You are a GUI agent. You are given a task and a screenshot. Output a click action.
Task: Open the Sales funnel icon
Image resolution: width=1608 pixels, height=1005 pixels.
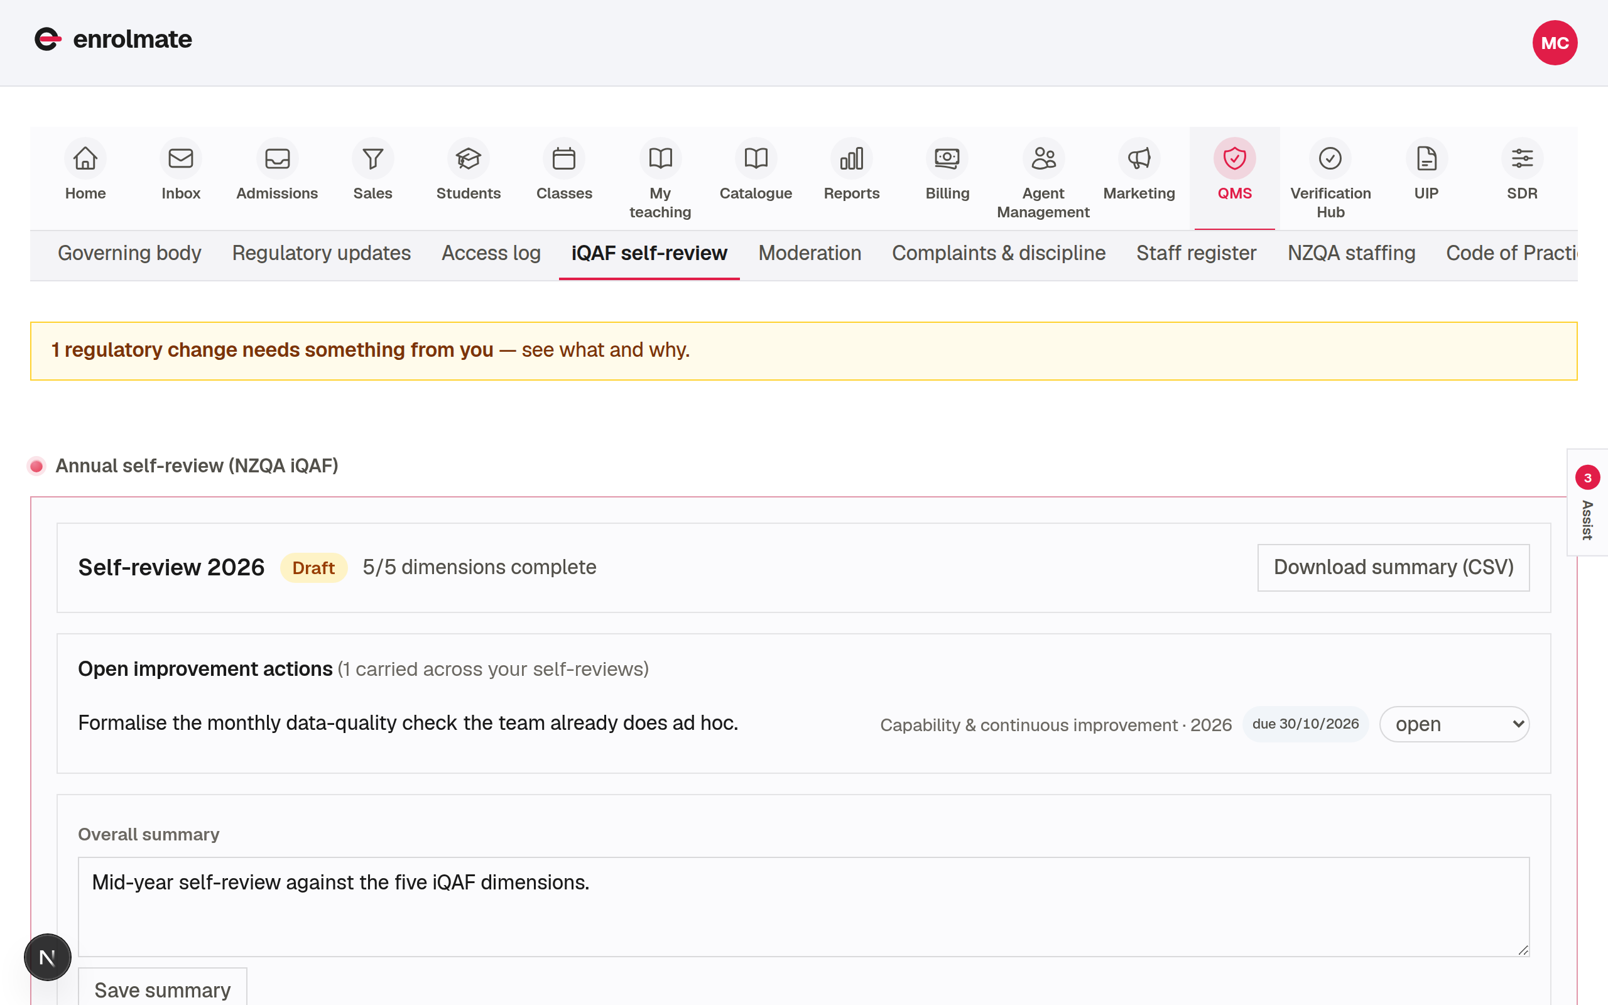372,158
